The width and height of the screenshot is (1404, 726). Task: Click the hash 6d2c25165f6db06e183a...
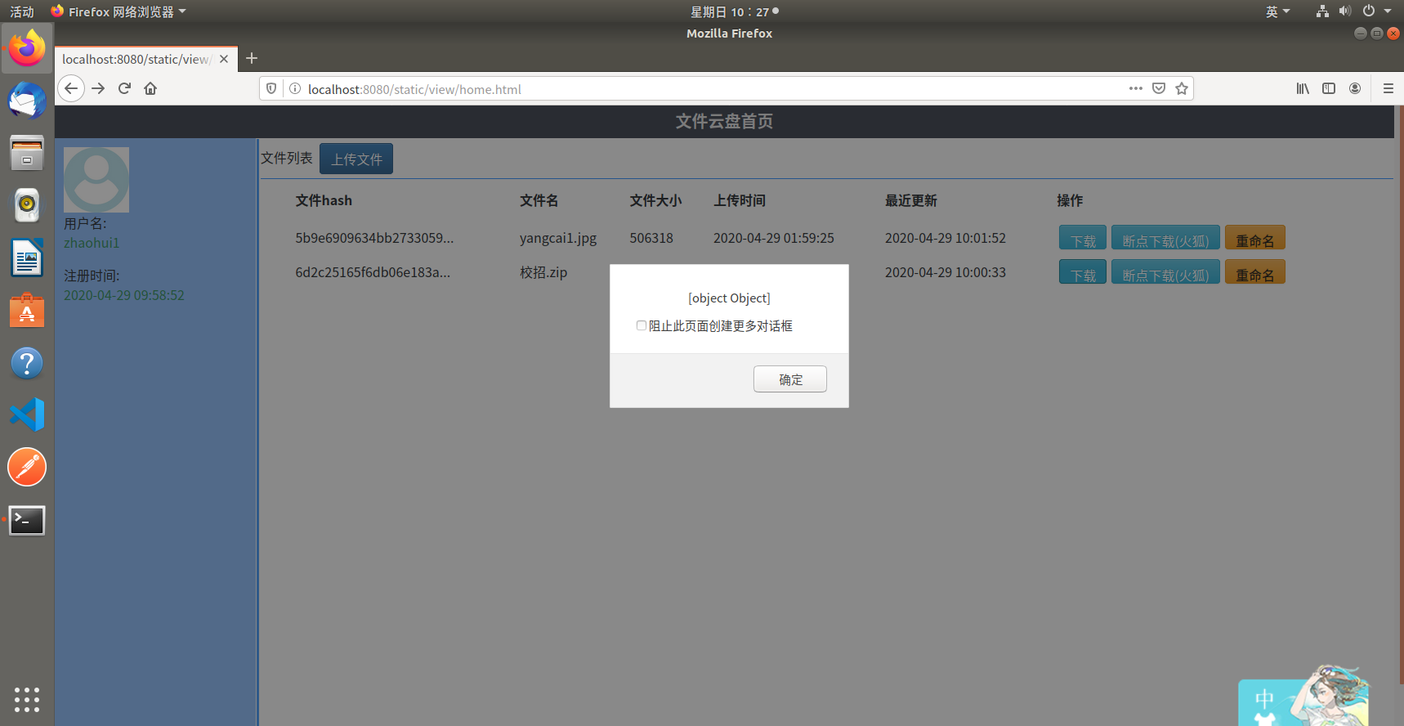[373, 272]
